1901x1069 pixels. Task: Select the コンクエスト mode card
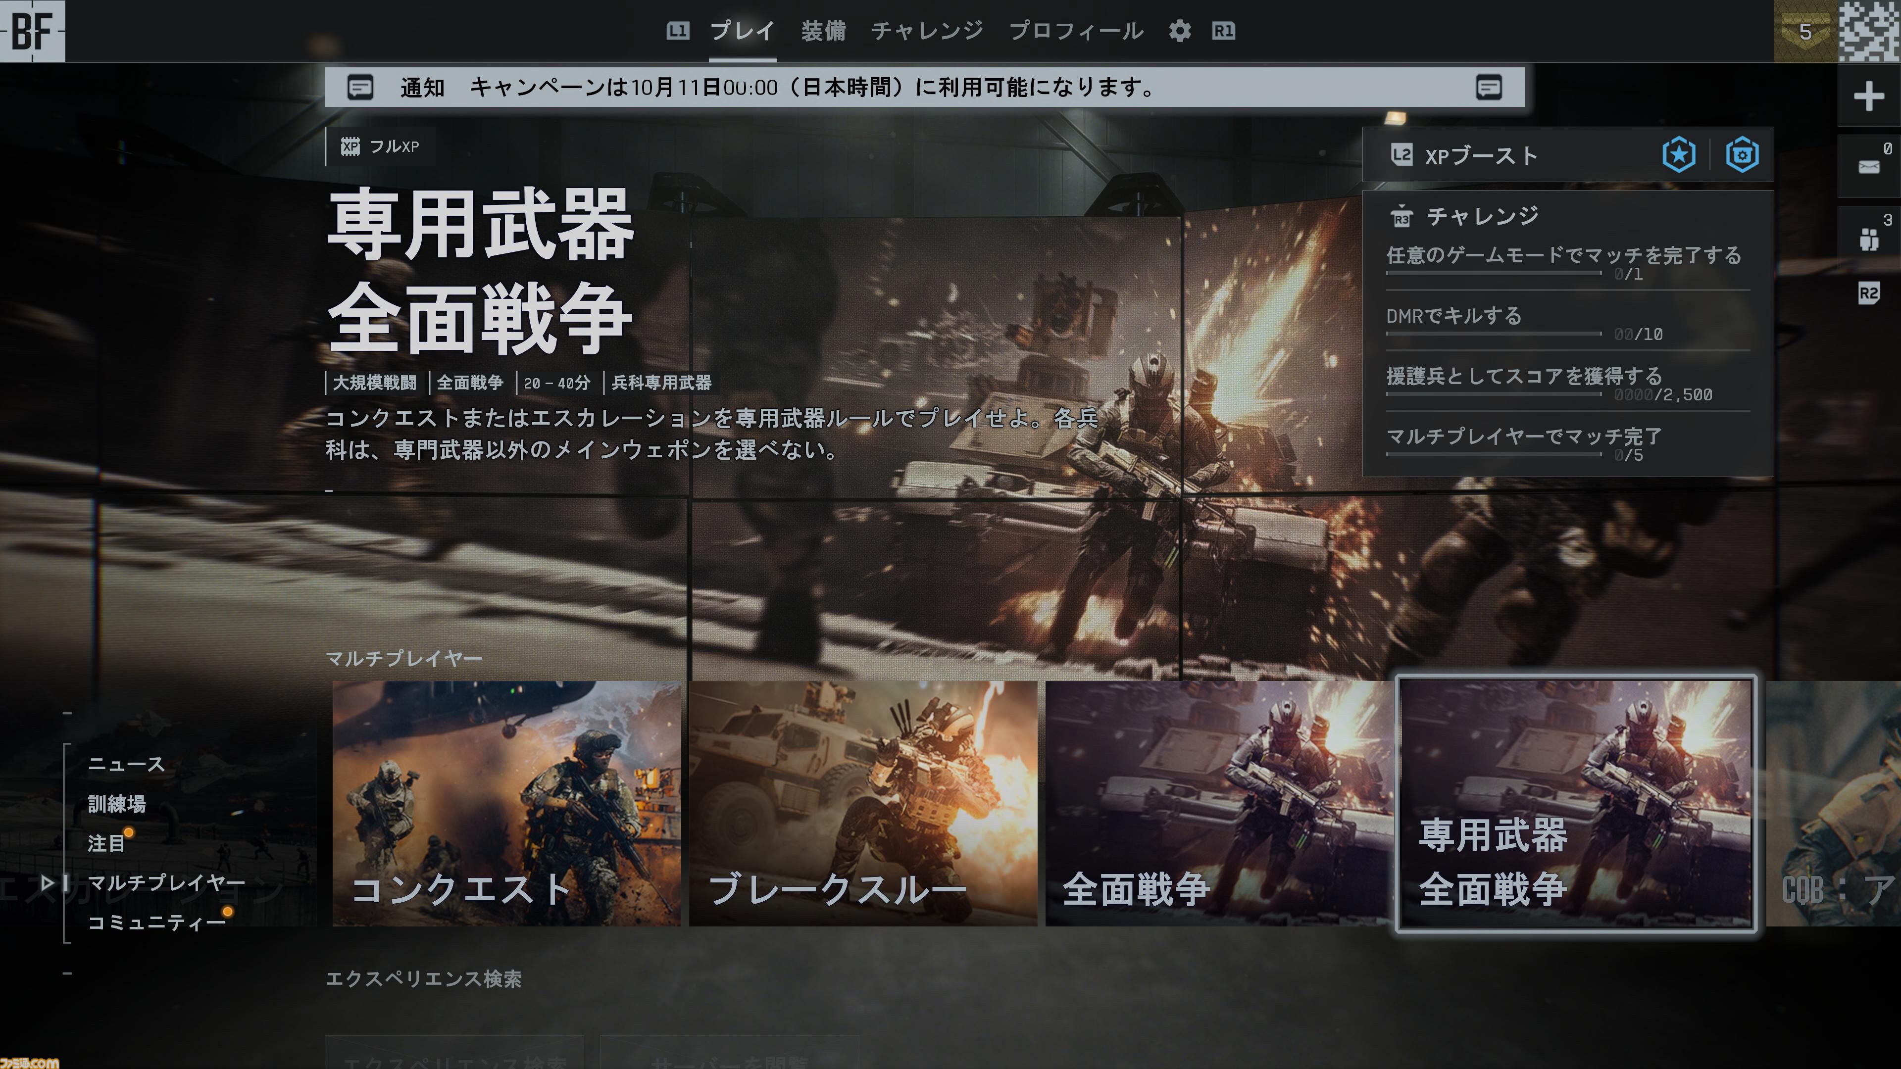point(506,803)
